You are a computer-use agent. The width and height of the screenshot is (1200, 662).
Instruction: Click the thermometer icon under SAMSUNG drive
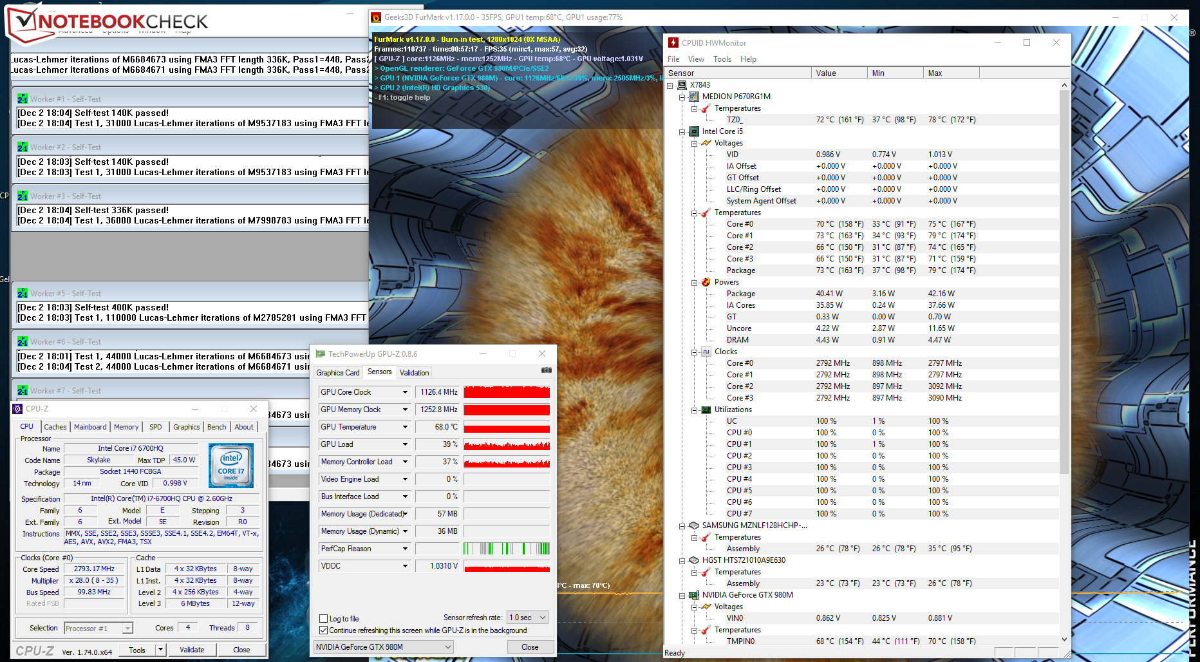coord(706,537)
